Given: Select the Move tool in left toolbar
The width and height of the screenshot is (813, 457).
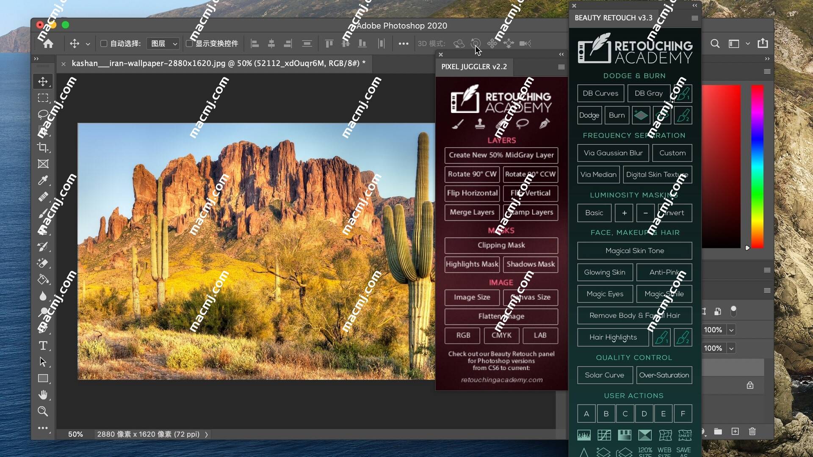Looking at the screenshot, I should click(x=43, y=81).
